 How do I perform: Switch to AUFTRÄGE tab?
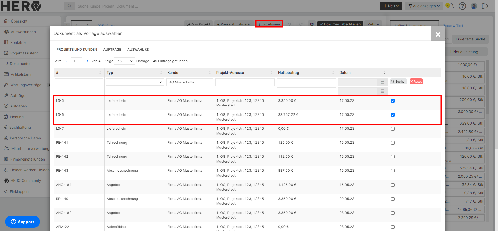point(112,49)
